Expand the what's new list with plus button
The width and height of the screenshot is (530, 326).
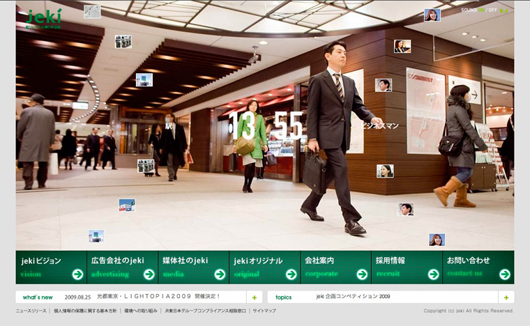[255, 297]
